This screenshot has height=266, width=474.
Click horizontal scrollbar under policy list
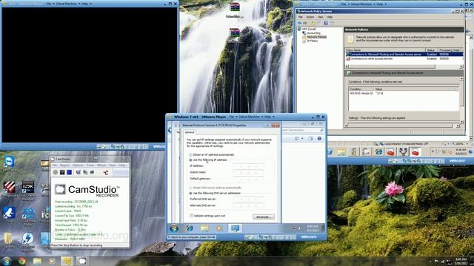[x=404, y=66]
